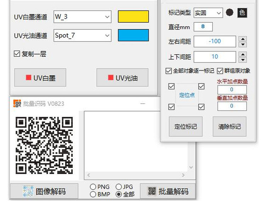
Task: Click the black solid circle marker icon
Action: [229, 12]
